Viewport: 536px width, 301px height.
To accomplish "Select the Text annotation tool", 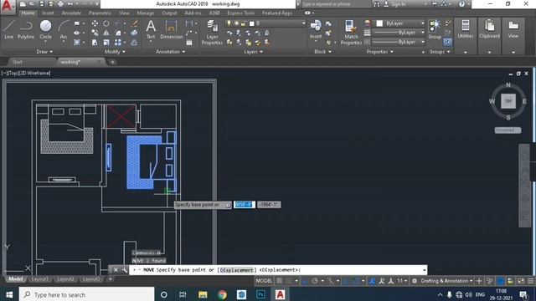I will pos(151,29).
